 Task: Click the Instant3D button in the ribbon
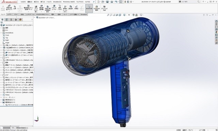point(89,8)
